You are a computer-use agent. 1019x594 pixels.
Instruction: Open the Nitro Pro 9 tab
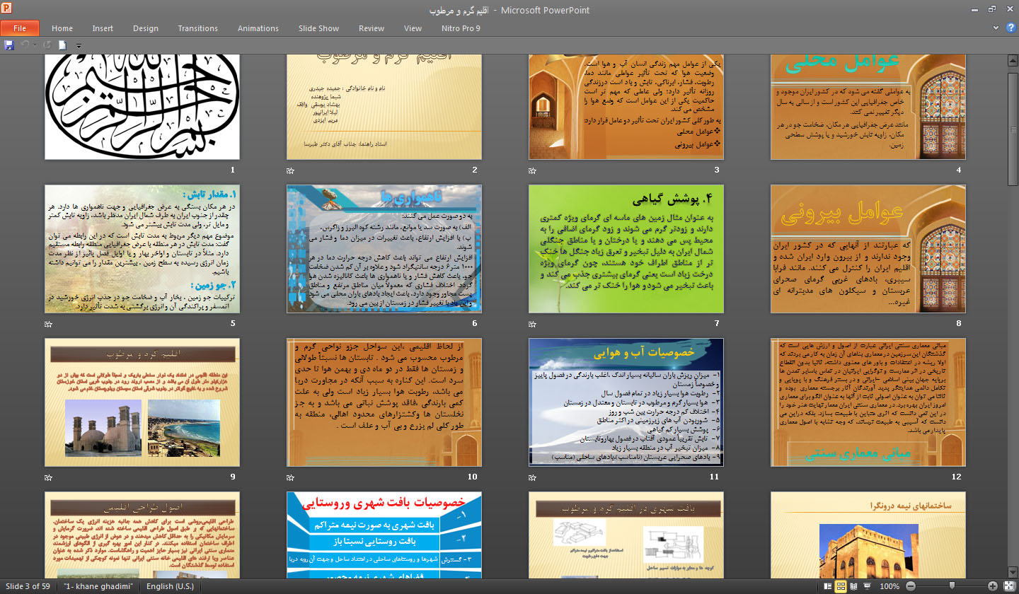point(461,28)
